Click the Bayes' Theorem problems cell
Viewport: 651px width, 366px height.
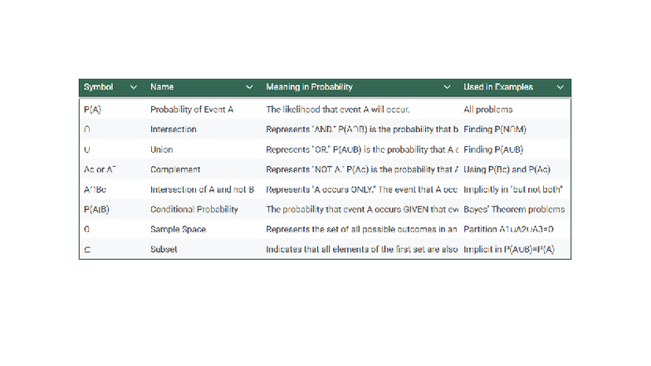(514, 209)
